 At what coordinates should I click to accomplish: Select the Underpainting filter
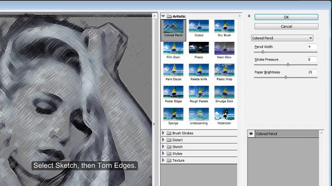(199, 116)
